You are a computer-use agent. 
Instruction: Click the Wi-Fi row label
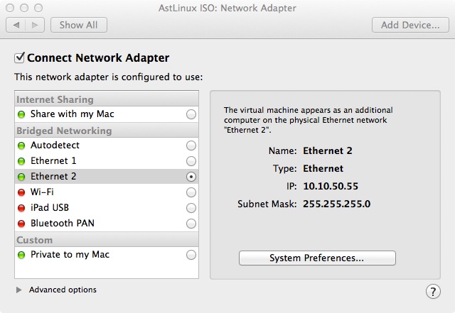point(42,192)
